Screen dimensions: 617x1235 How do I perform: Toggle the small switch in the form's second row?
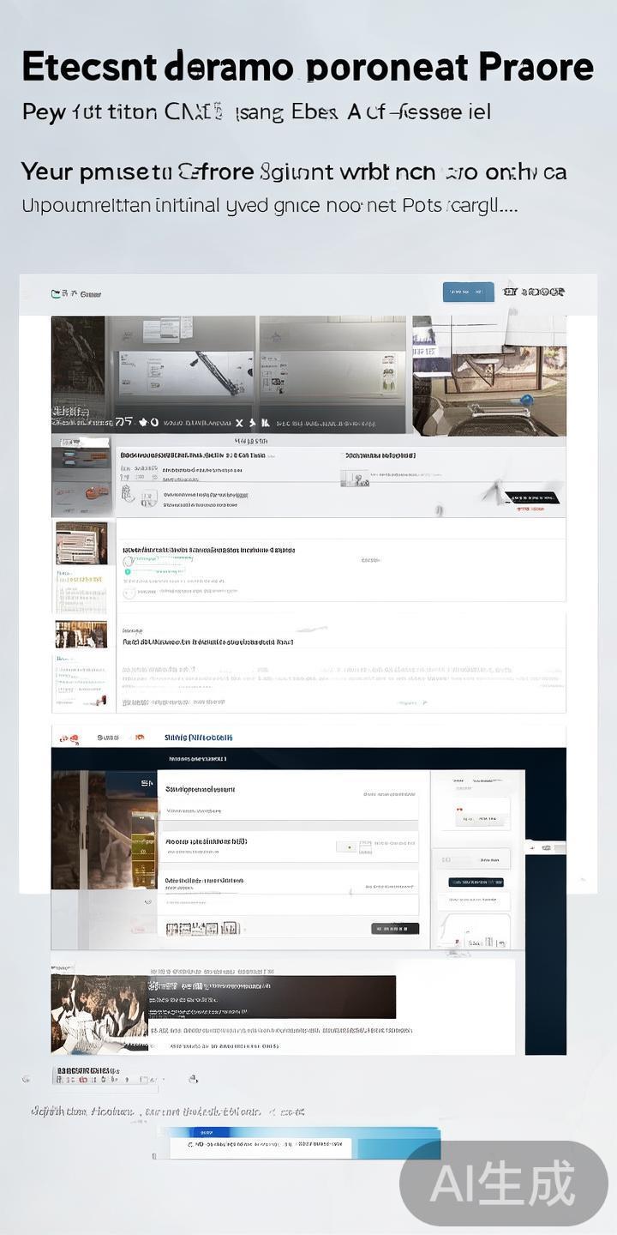click(x=345, y=846)
